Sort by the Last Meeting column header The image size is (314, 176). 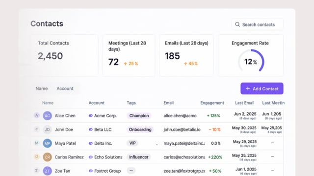point(273,103)
